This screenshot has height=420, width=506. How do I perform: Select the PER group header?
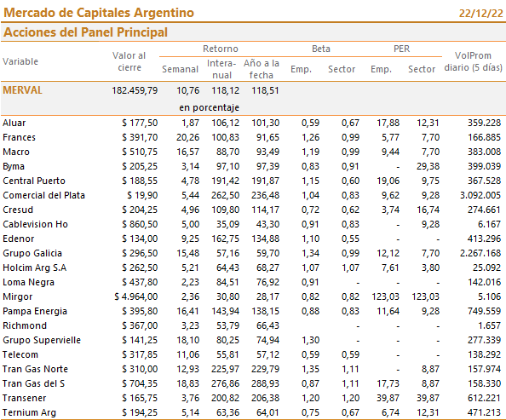(401, 49)
